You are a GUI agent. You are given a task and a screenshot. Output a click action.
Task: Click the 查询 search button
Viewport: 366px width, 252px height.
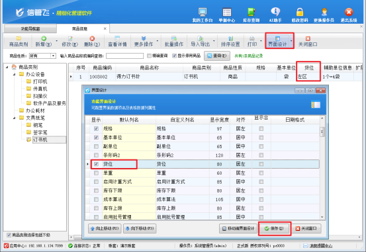click(x=217, y=56)
